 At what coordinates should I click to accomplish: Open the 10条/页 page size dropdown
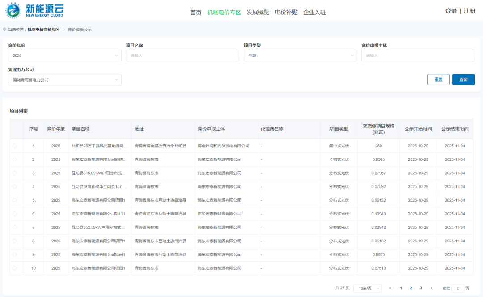[367, 288]
